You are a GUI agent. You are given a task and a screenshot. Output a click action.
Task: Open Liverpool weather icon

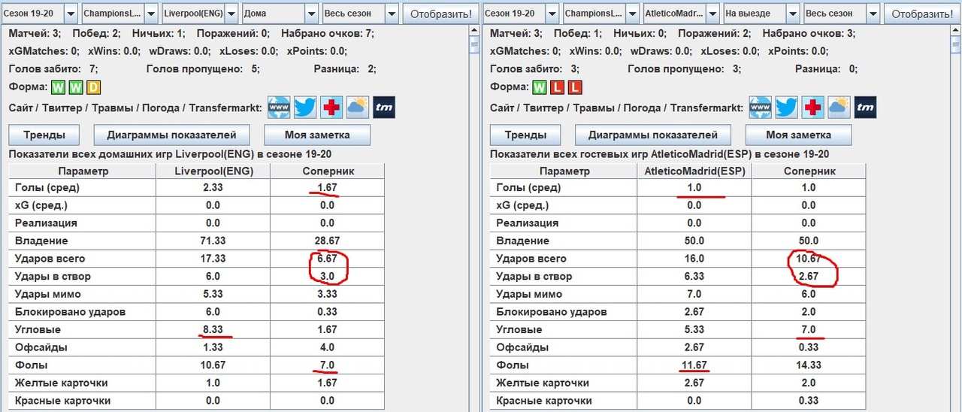358,108
